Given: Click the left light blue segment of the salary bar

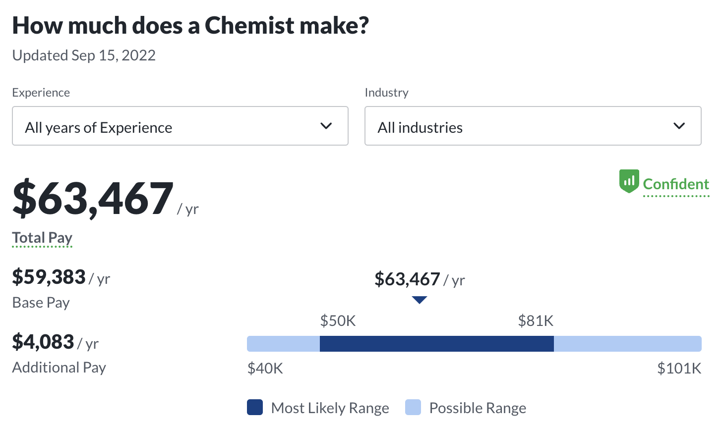Looking at the screenshot, I should (283, 344).
